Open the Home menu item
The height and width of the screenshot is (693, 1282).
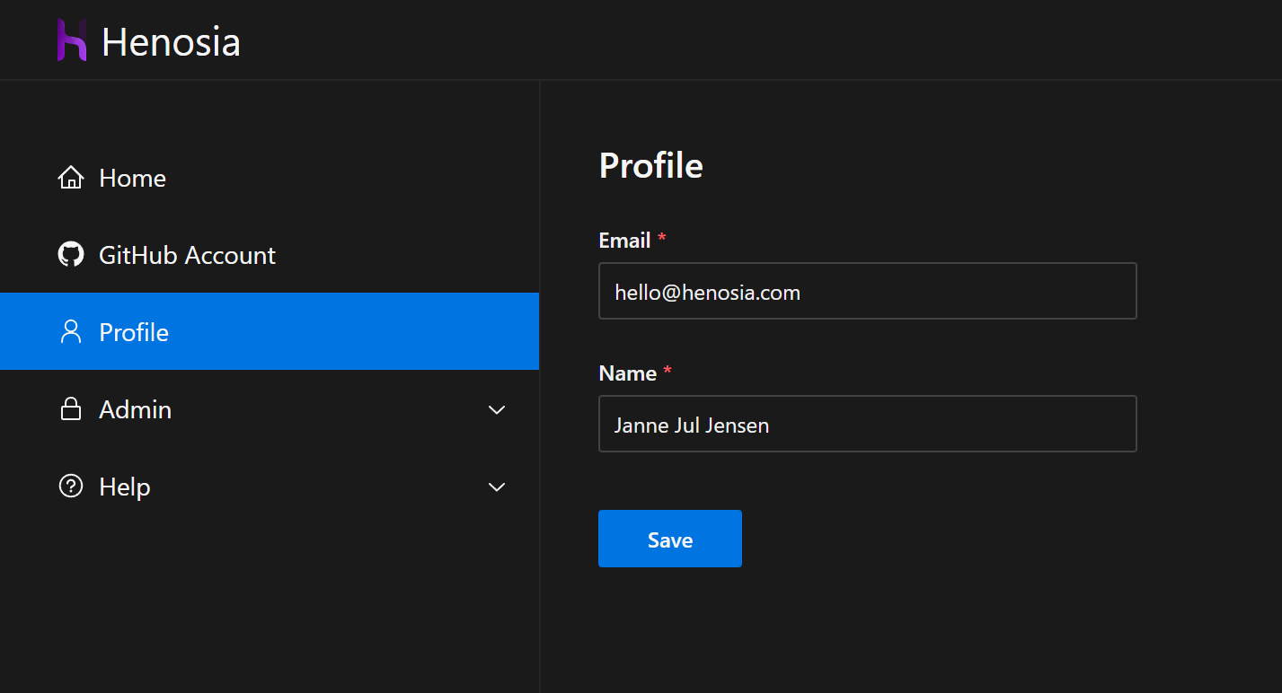pos(270,178)
